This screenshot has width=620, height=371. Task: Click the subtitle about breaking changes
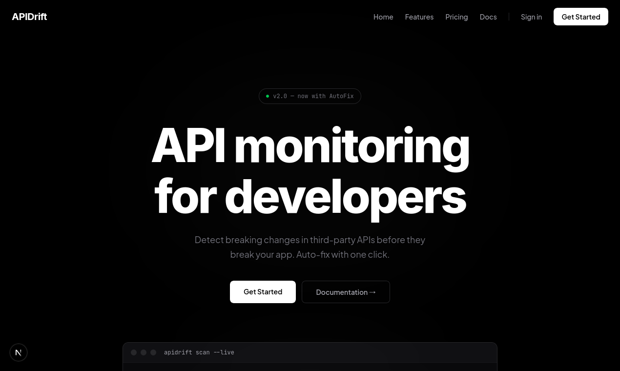310,247
